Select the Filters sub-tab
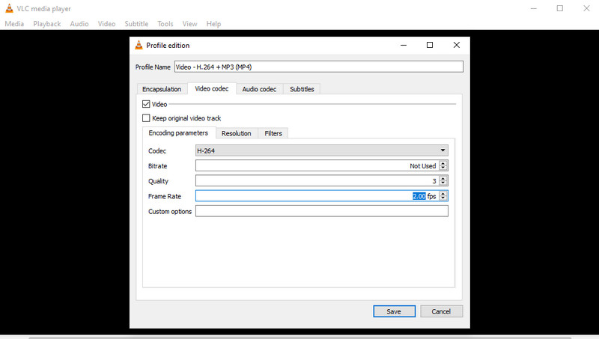This screenshot has width=599, height=339. (273, 133)
